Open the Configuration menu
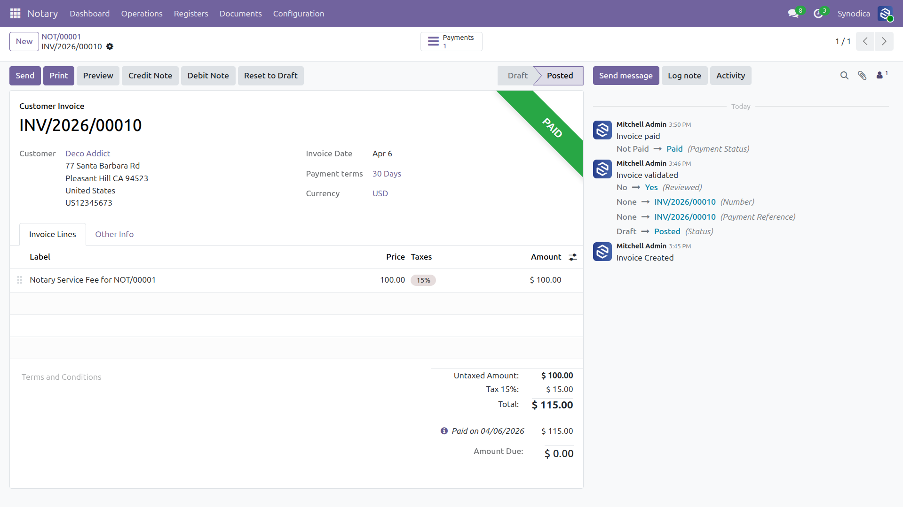 (x=299, y=14)
